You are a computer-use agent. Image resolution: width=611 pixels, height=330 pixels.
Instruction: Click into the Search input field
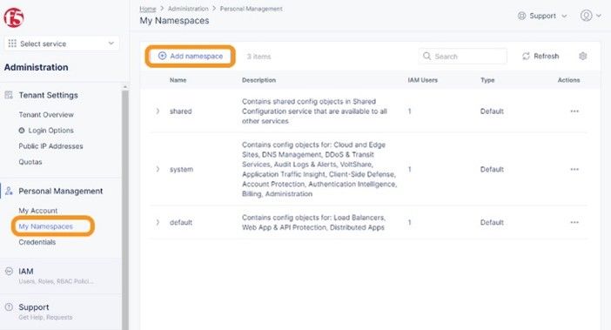pos(463,56)
